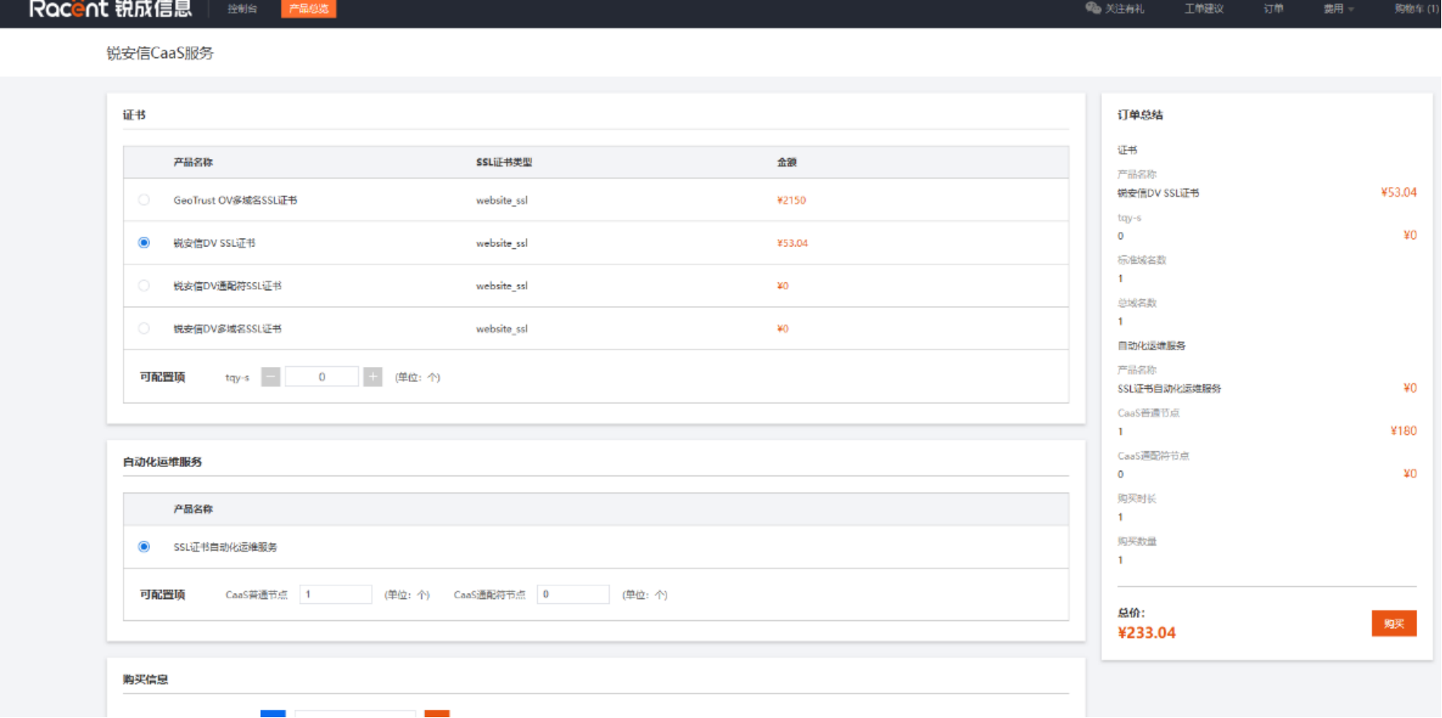1442x718 pixels.
Task: Select the SSL证书自动化运维服务 radio button
Action: click(x=144, y=547)
